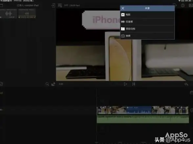The width and height of the screenshot is (193, 144).
Task: Open library search magnifier icon
Action: (x=47, y=84)
